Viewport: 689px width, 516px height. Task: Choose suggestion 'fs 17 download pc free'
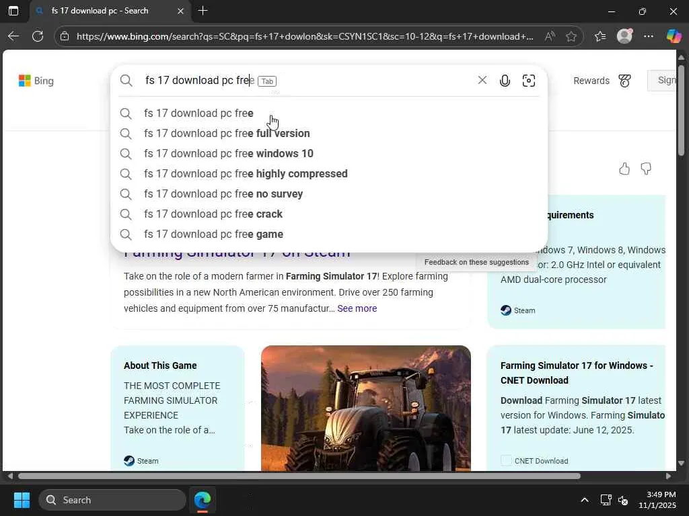coord(328,113)
